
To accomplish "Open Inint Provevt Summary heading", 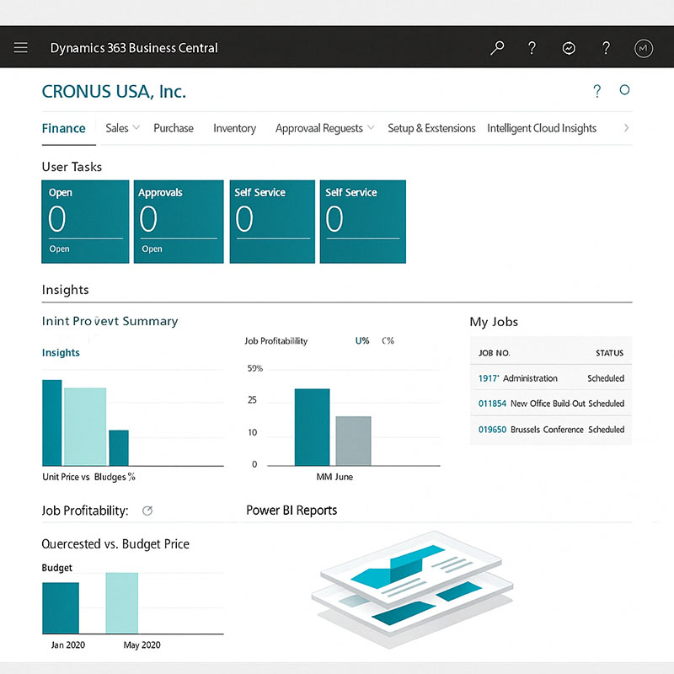I will point(110,321).
